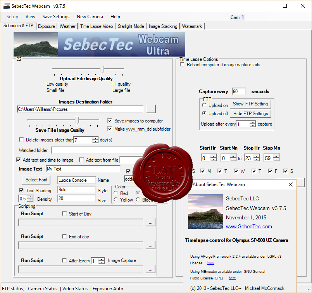This screenshot has height=293, width=312.
Task: Go to the Image Stacking tab
Action: [x=163, y=26]
